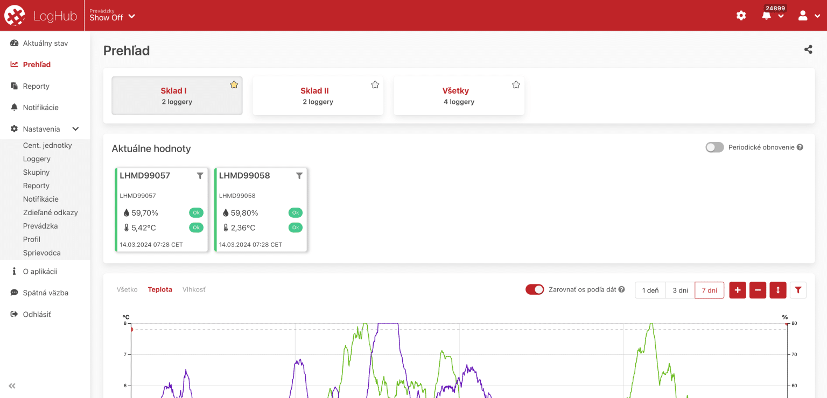Enable Periodické obnovenie toggle
This screenshot has width=827, height=398.
714,147
